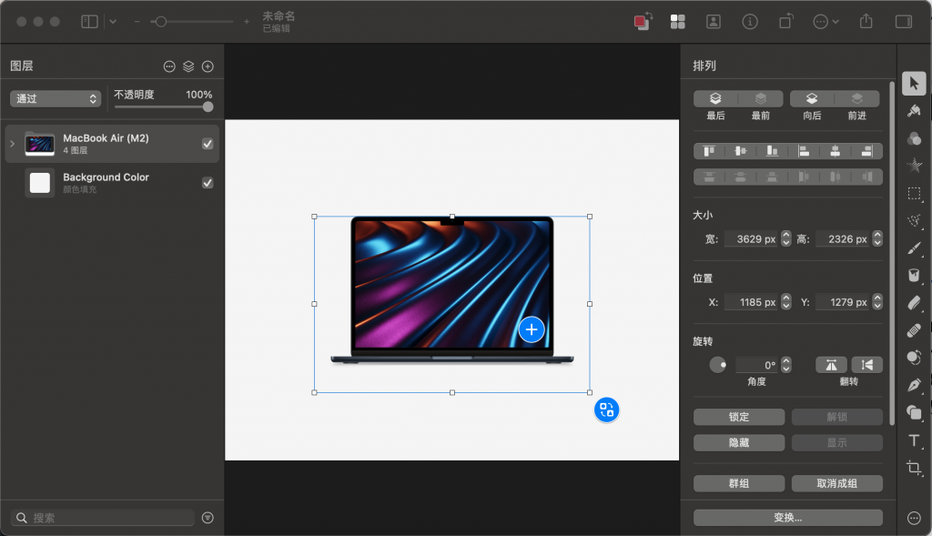Open the Layers panel options menu
The height and width of the screenshot is (536, 932).
[x=169, y=65]
